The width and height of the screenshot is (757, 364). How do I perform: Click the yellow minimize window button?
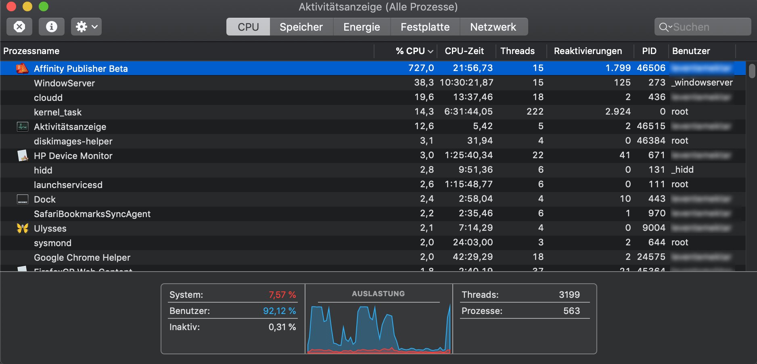(27, 6)
